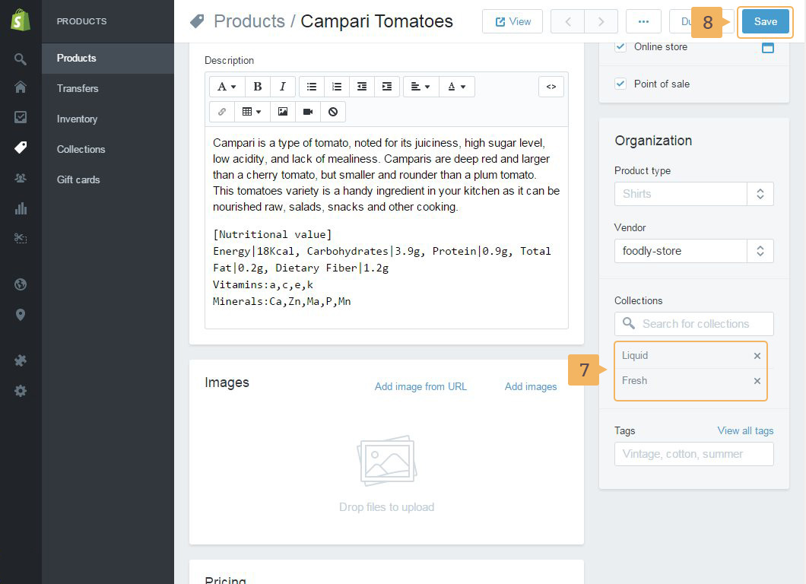806x584 pixels.
Task: Insert a video in the description
Action: click(308, 112)
